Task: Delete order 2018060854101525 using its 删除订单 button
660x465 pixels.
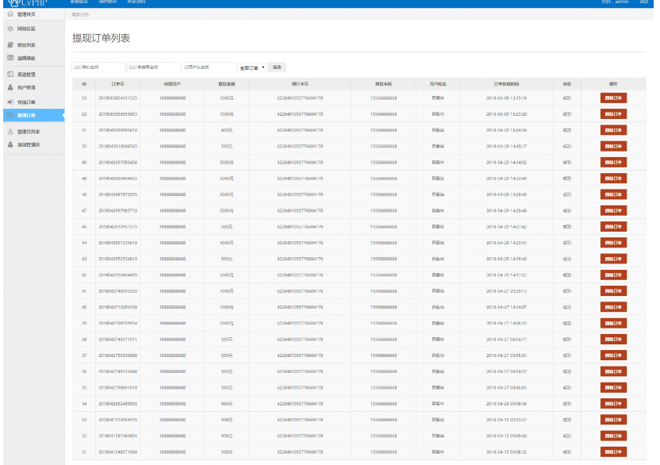Action: (x=614, y=98)
